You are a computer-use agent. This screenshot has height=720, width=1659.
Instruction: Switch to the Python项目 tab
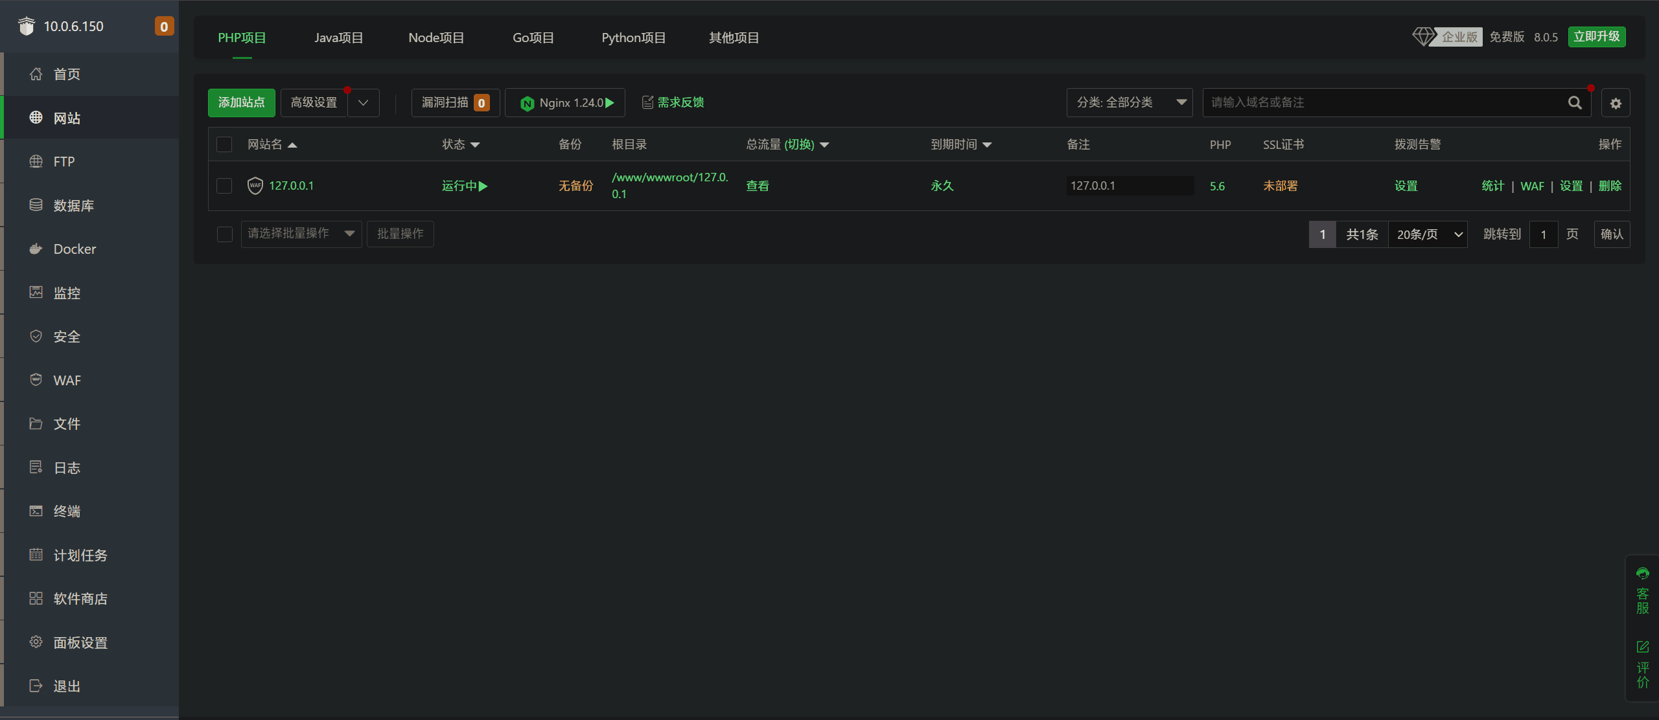click(x=633, y=38)
